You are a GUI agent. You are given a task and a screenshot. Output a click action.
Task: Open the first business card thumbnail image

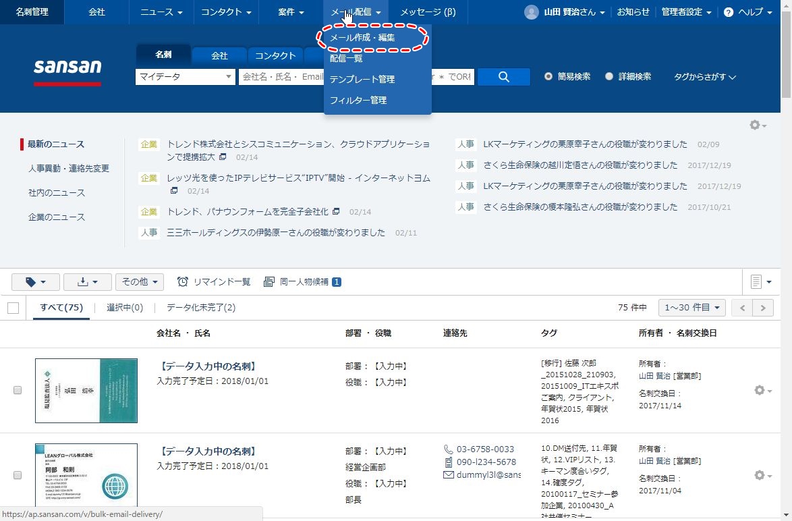pyautogui.click(x=86, y=391)
